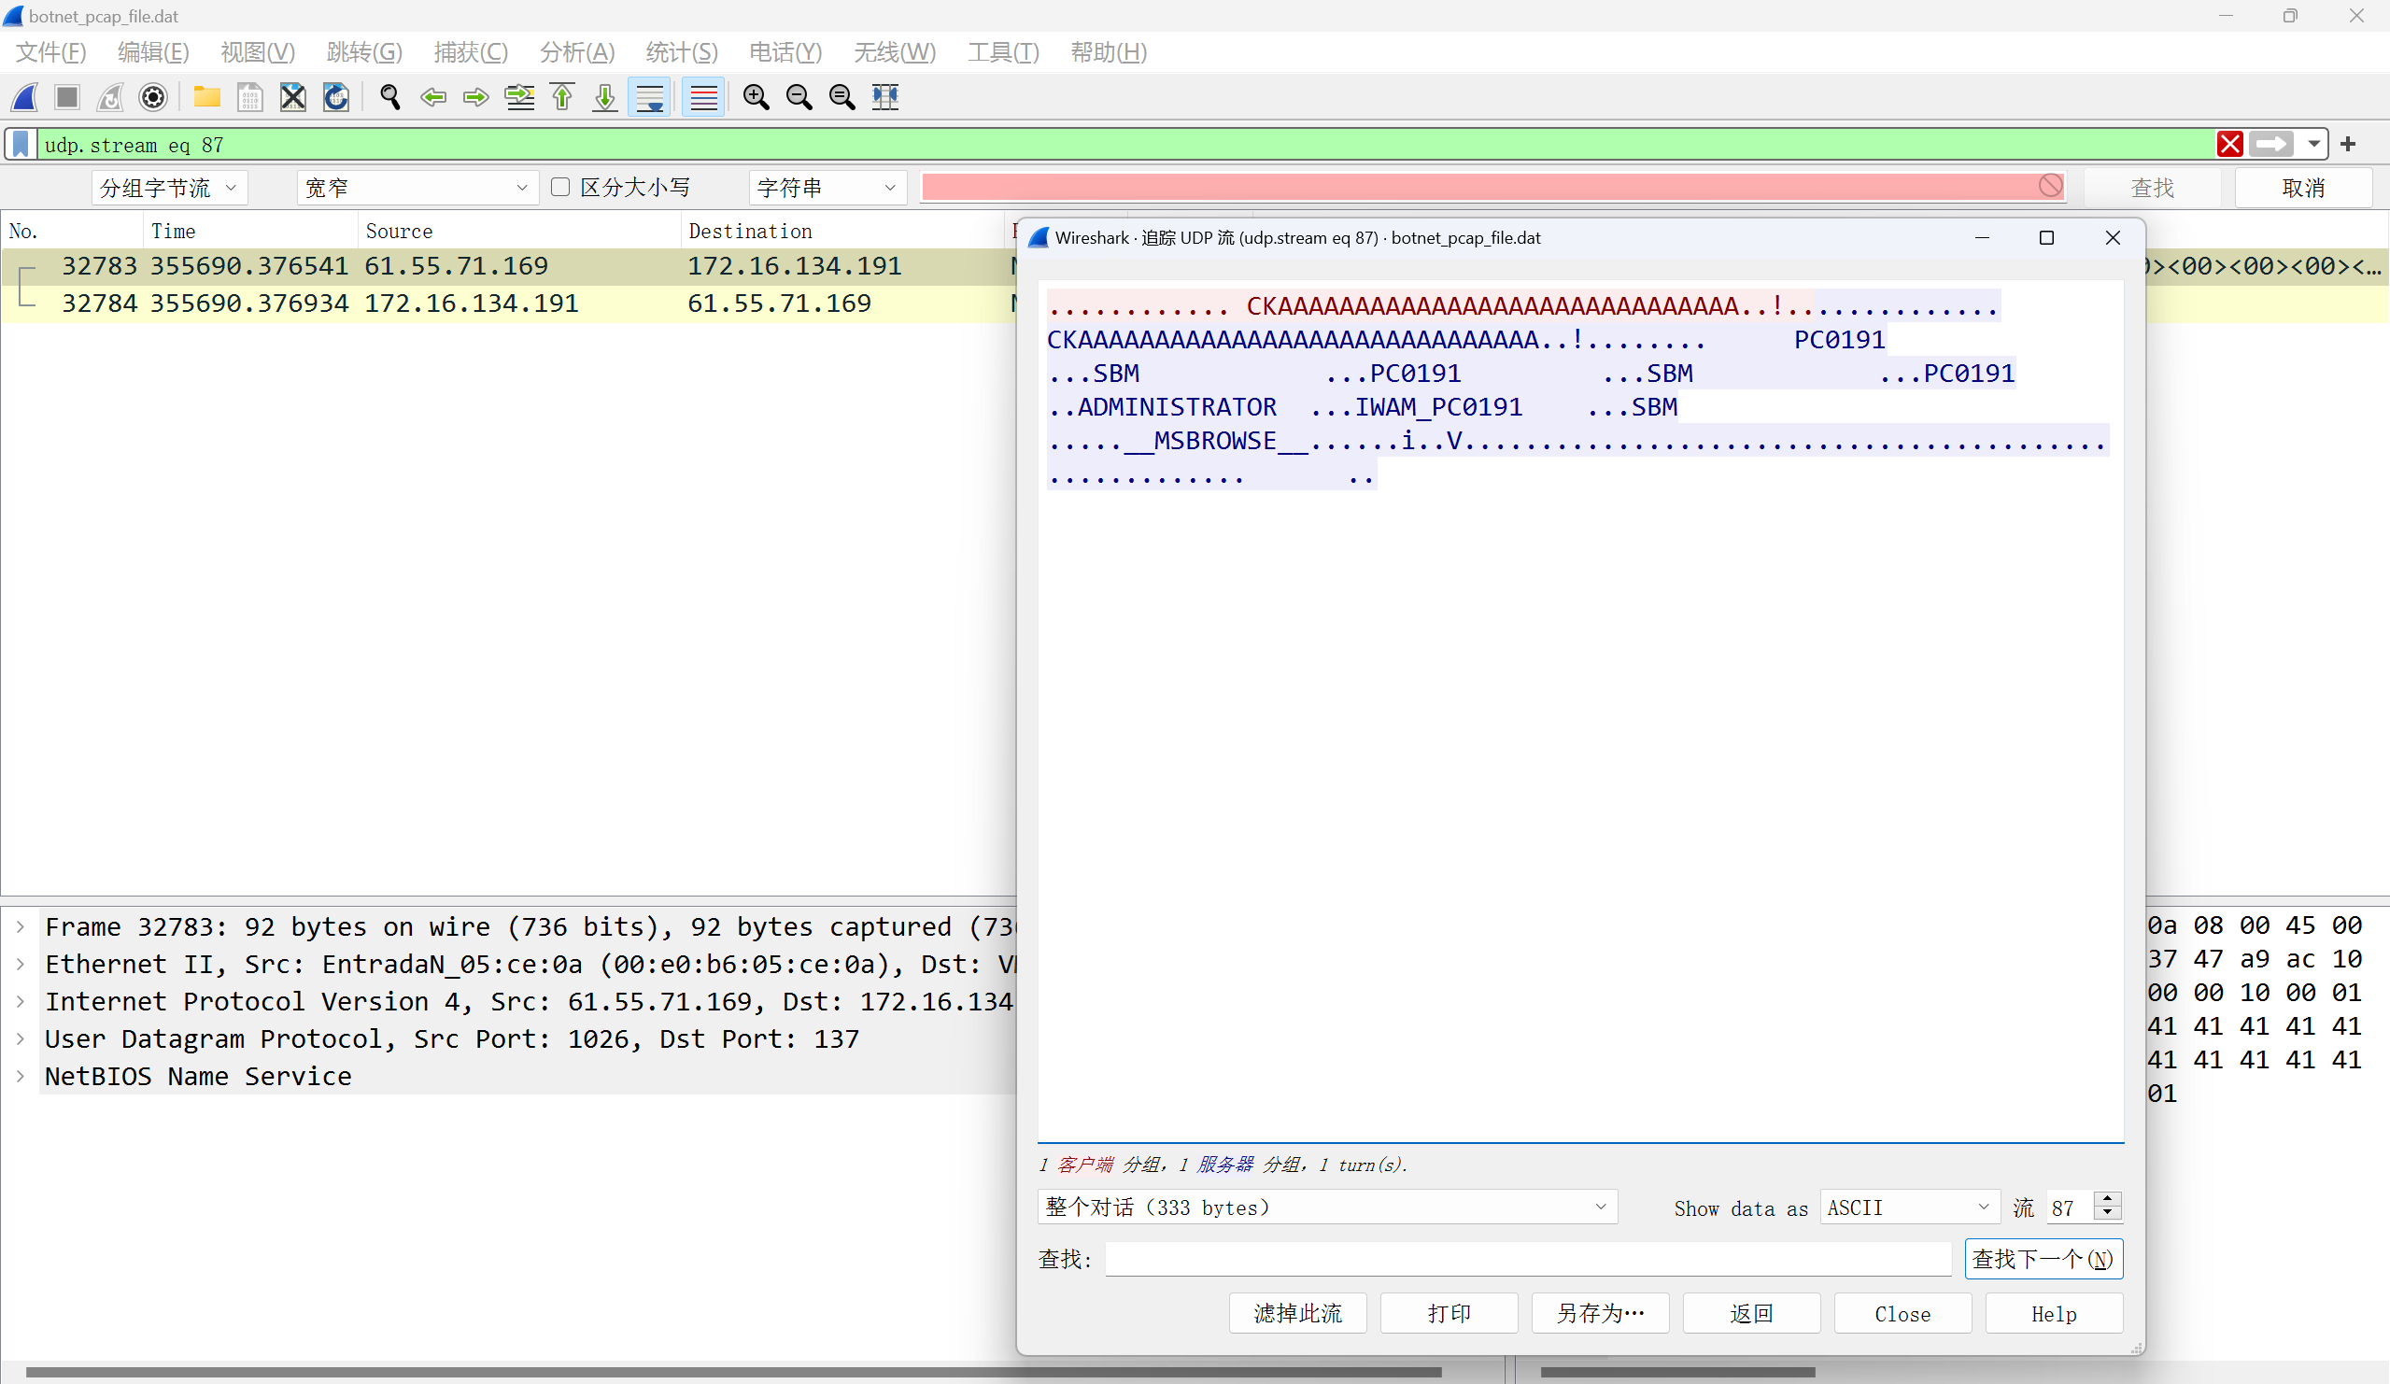The width and height of the screenshot is (2390, 1384).
Task: Click the 查找 text field in stream dialog
Action: point(1528,1259)
